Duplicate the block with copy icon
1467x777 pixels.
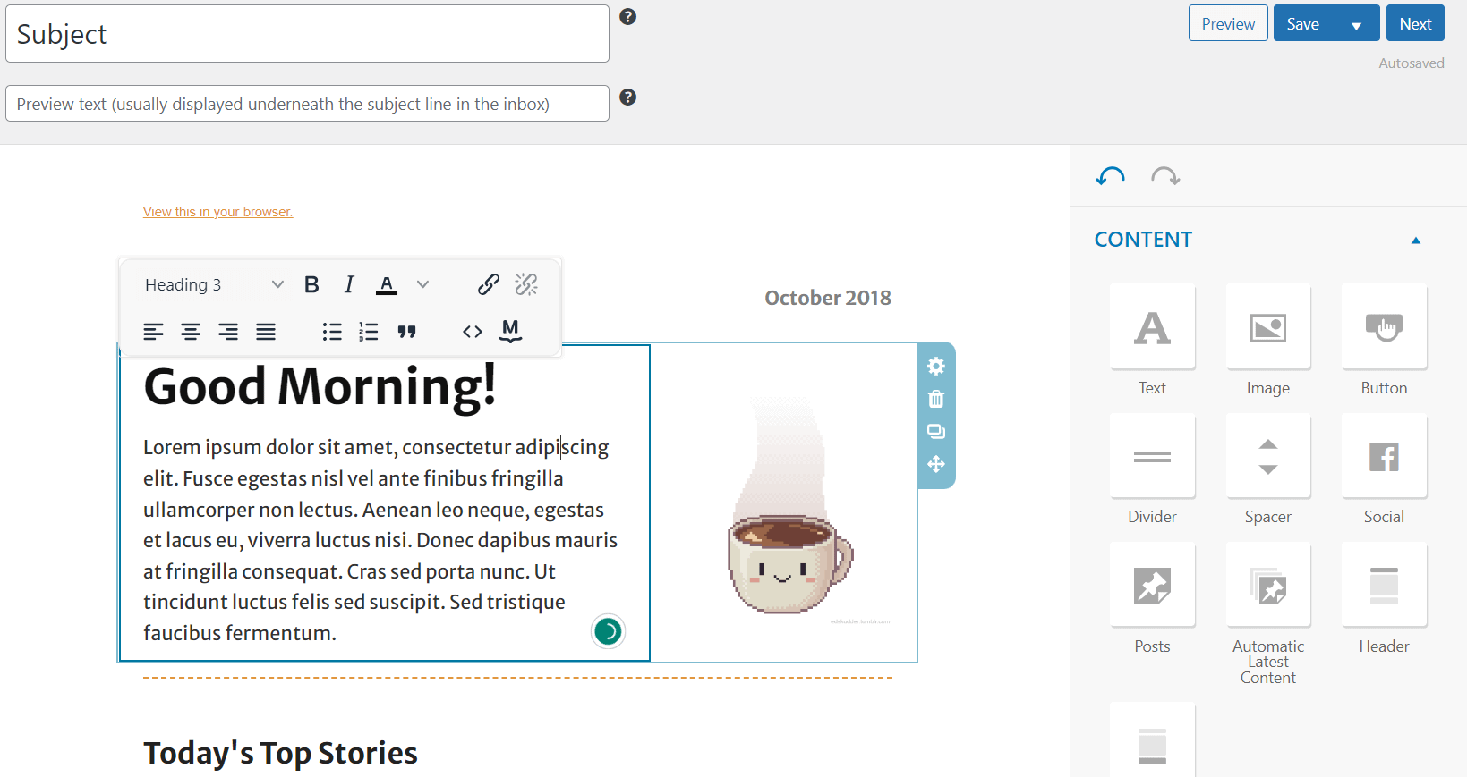click(936, 432)
